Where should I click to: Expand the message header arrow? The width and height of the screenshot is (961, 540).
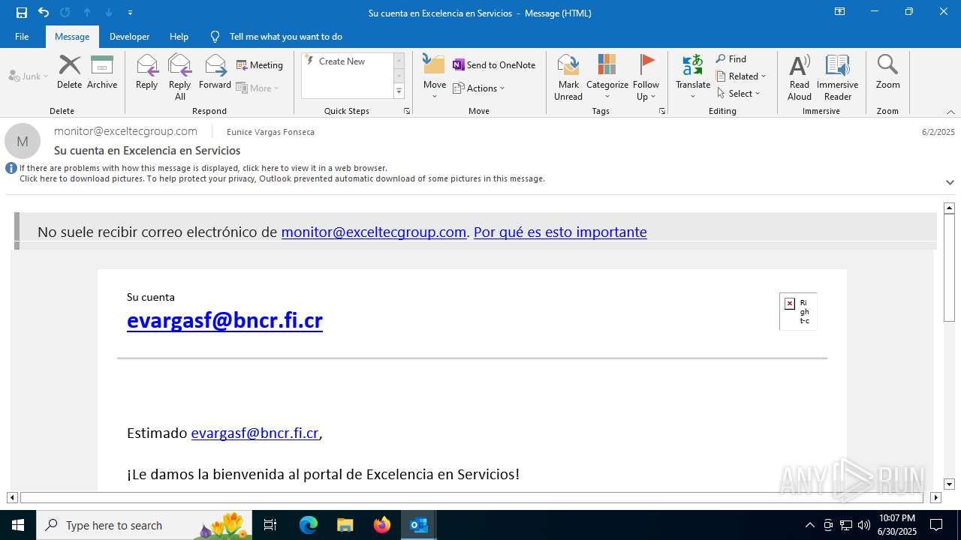(x=950, y=182)
